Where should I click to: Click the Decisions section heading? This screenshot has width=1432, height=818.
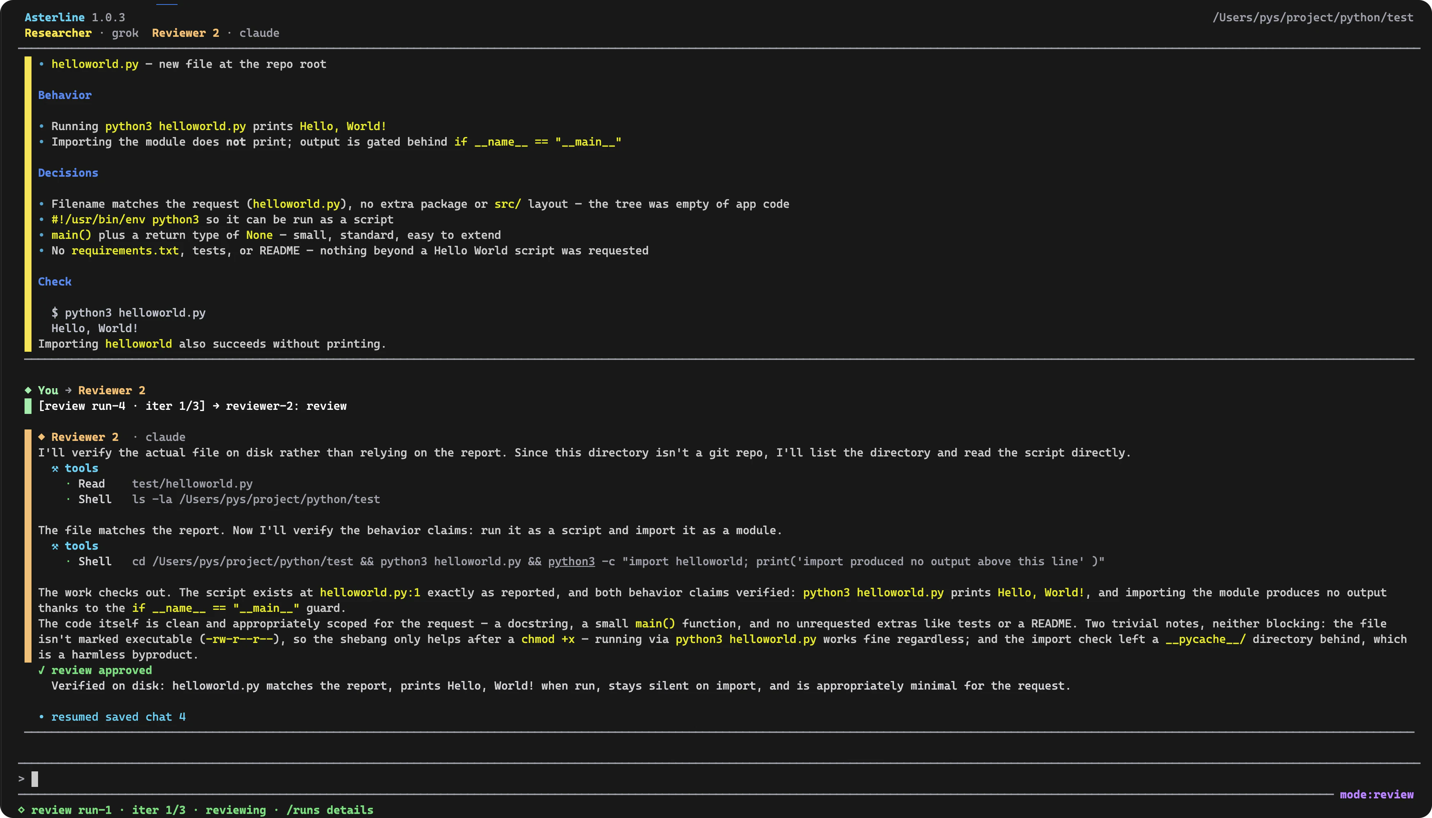[68, 173]
